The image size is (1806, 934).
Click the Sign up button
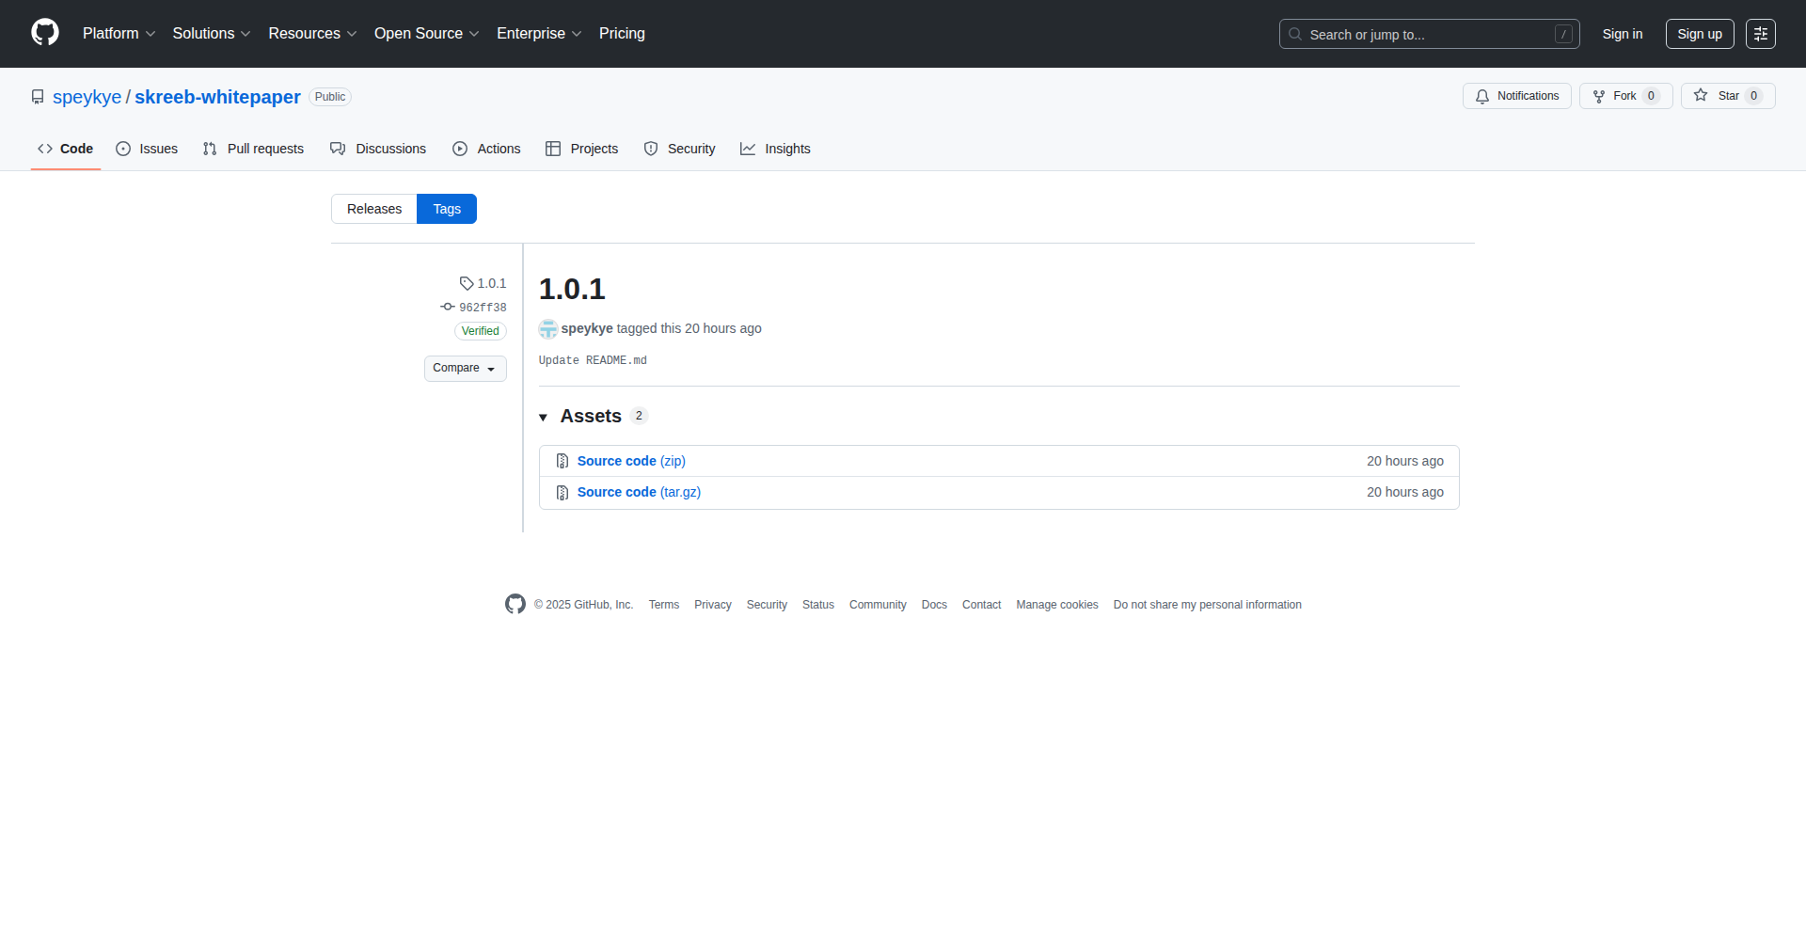[1699, 34]
